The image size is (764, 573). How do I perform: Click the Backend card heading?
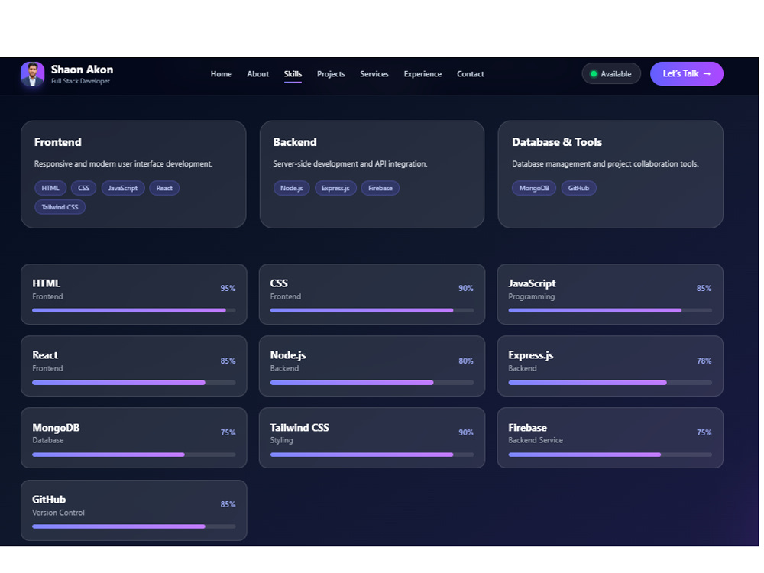pyautogui.click(x=295, y=142)
